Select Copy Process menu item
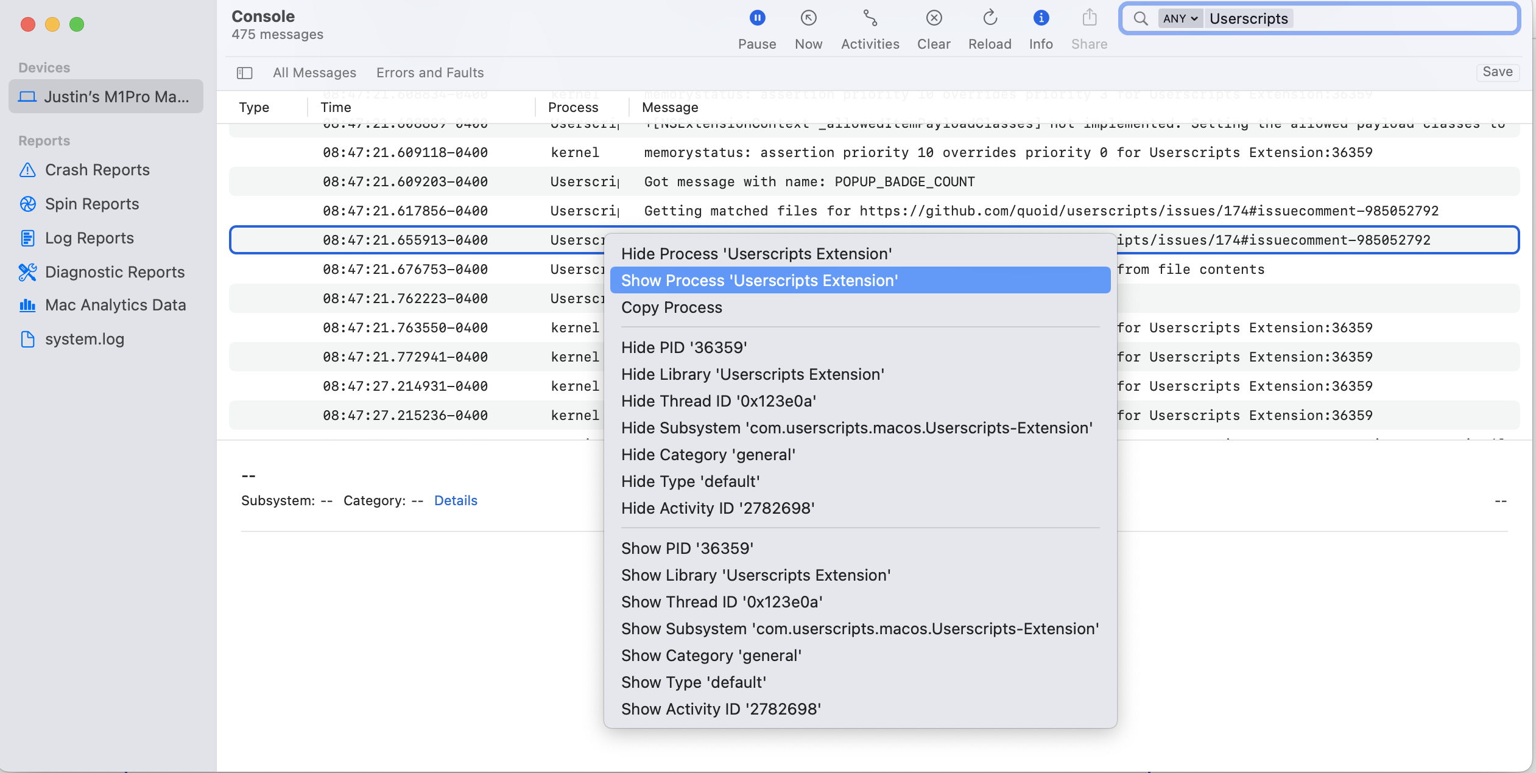The width and height of the screenshot is (1536, 773). 672,307
